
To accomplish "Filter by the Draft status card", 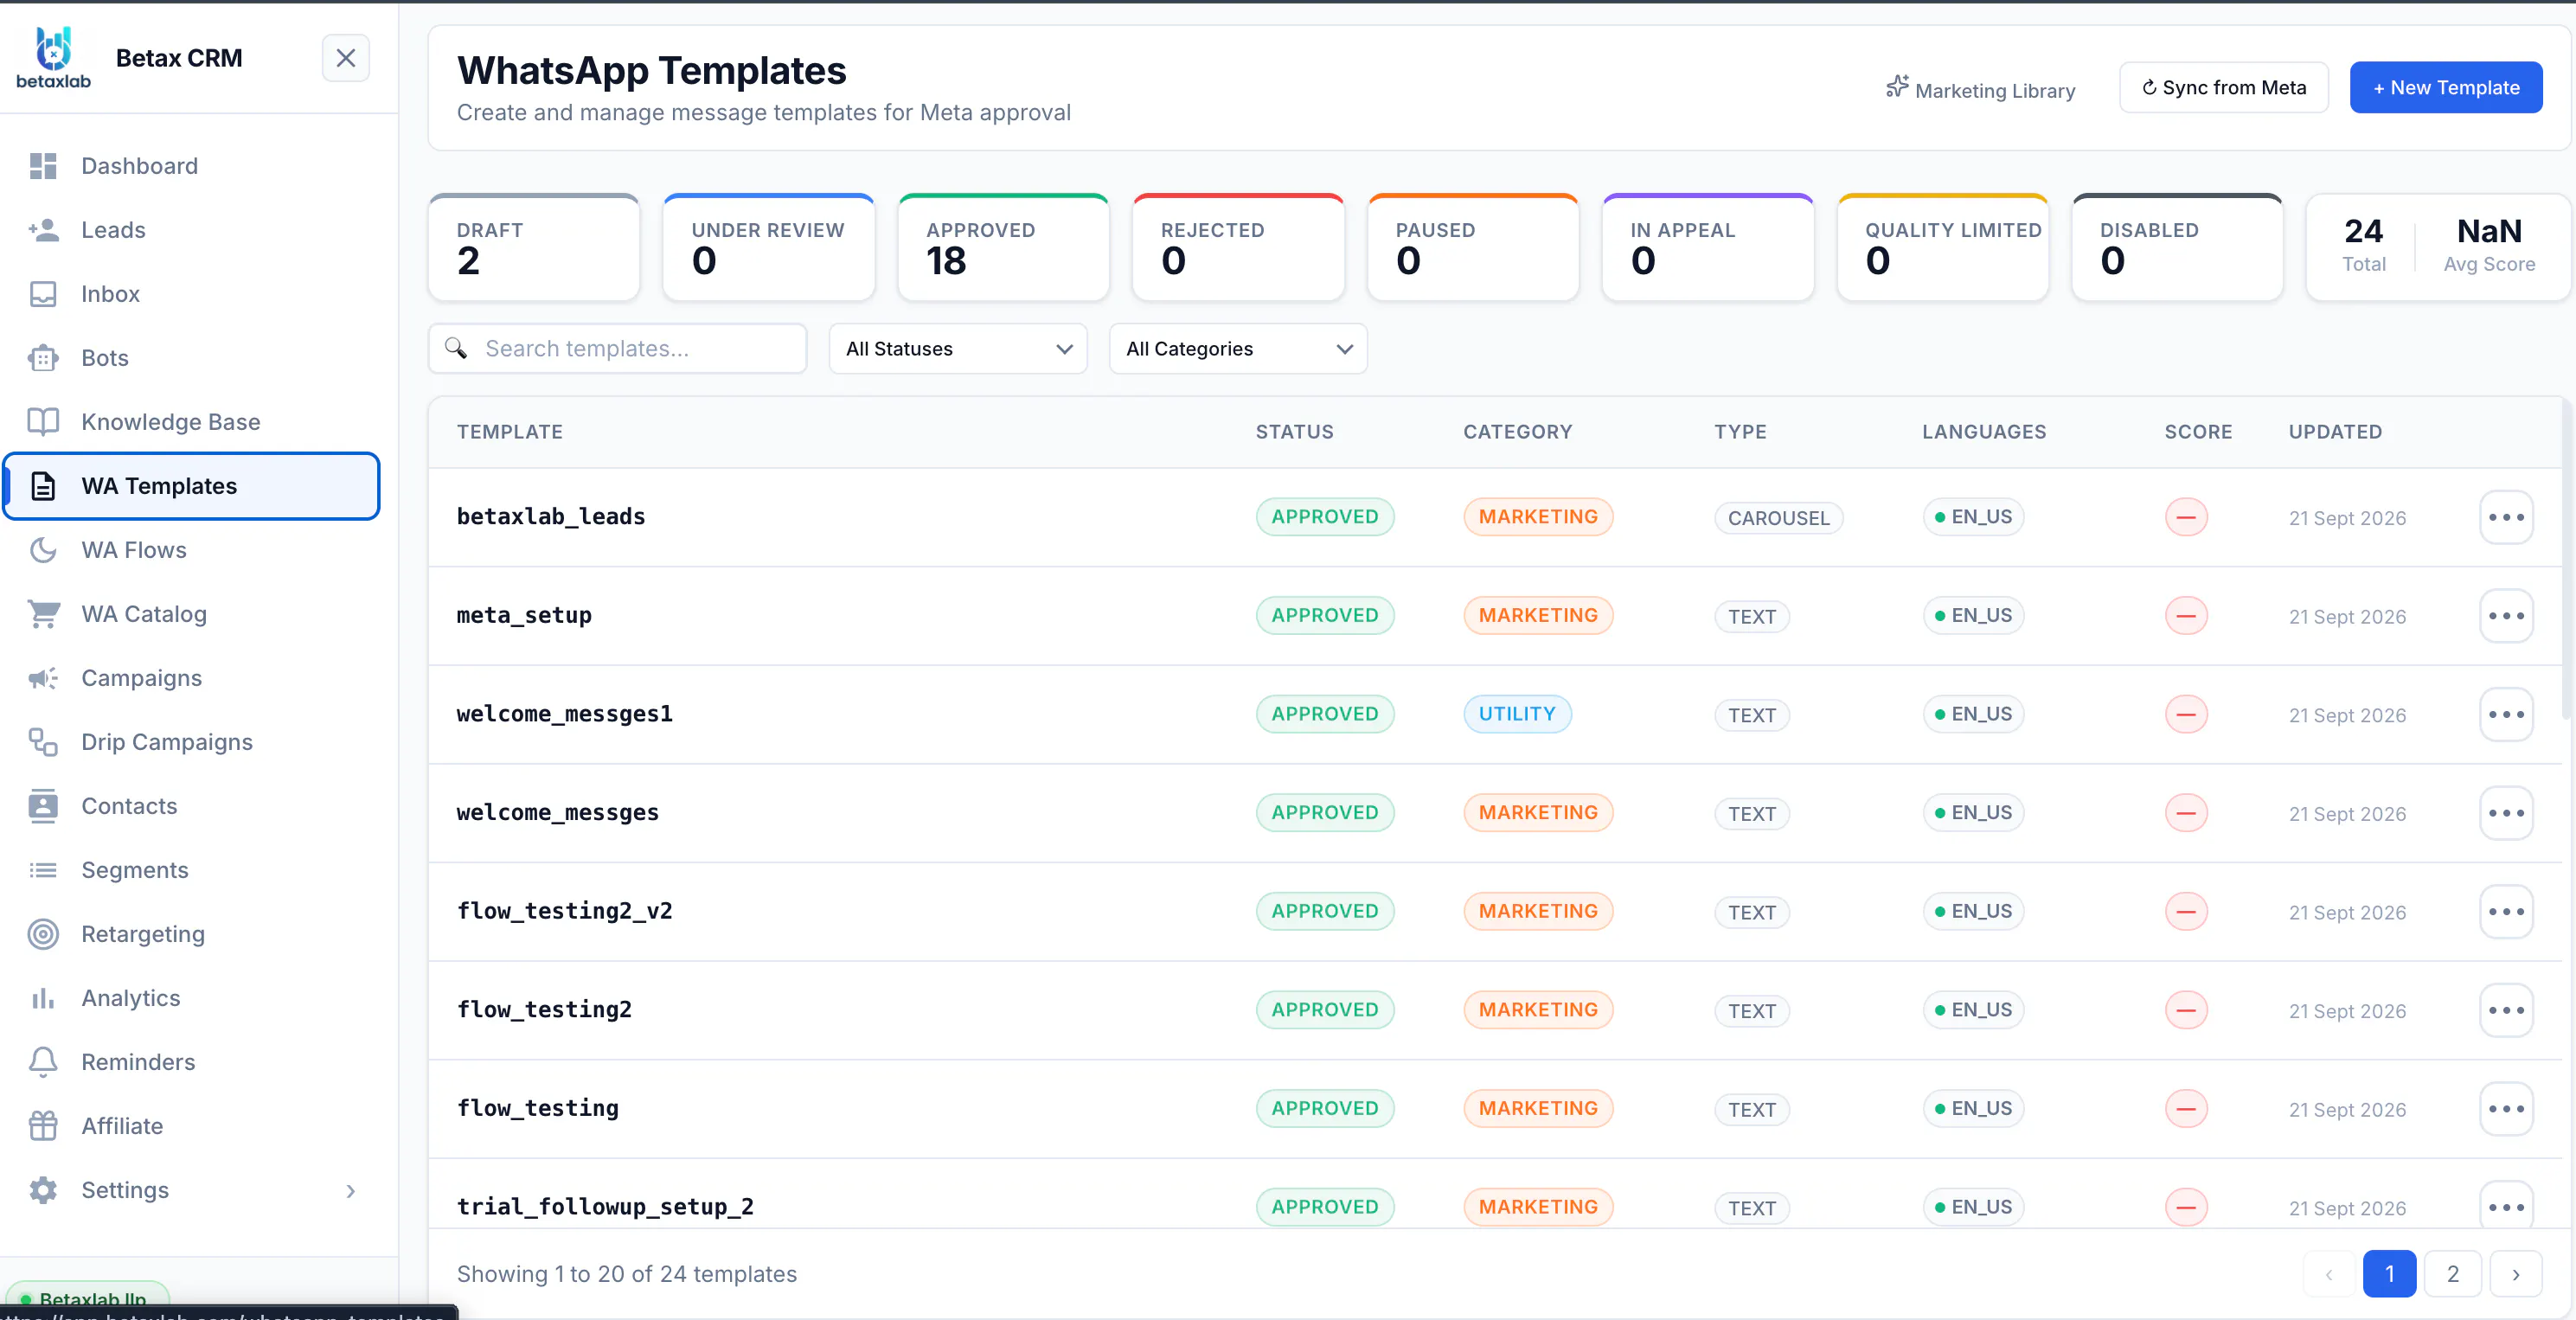I will [x=534, y=247].
